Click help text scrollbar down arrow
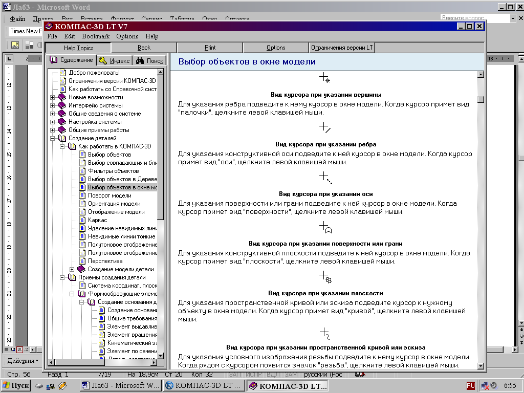524x393 pixels. click(481, 366)
